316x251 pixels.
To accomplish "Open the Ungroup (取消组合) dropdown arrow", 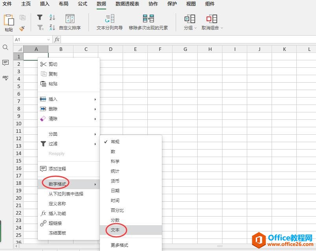I will [222, 28].
